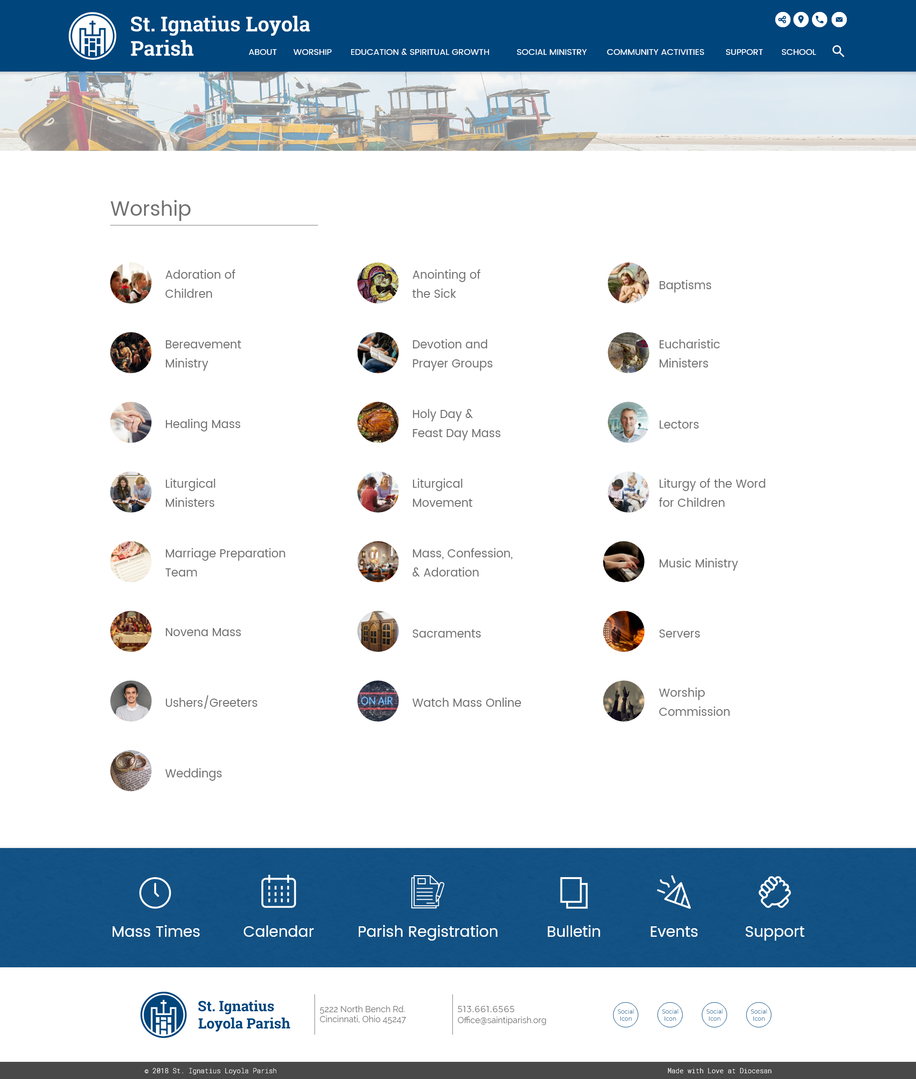Open the Worship menu item

pos(312,52)
